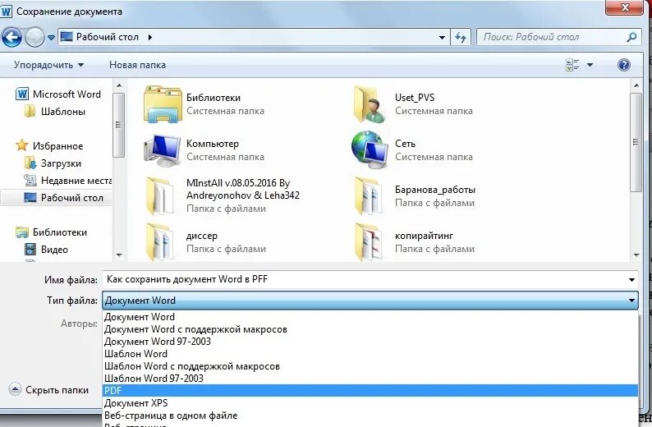The width and height of the screenshot is (652, 427).
Task: Select PDF as the file type
Action: (370, 390)
